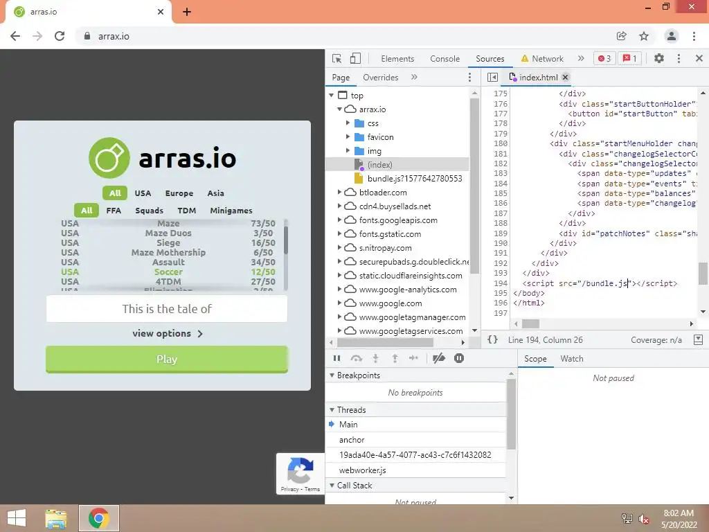Viewport: 709px width, 532px height.
Task: Open the 1 issue counter badge
Action: 629,58
